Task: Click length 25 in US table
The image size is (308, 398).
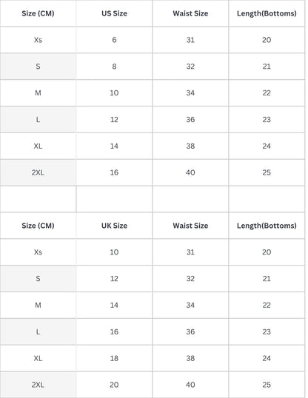Action: [x=267, y=172]
